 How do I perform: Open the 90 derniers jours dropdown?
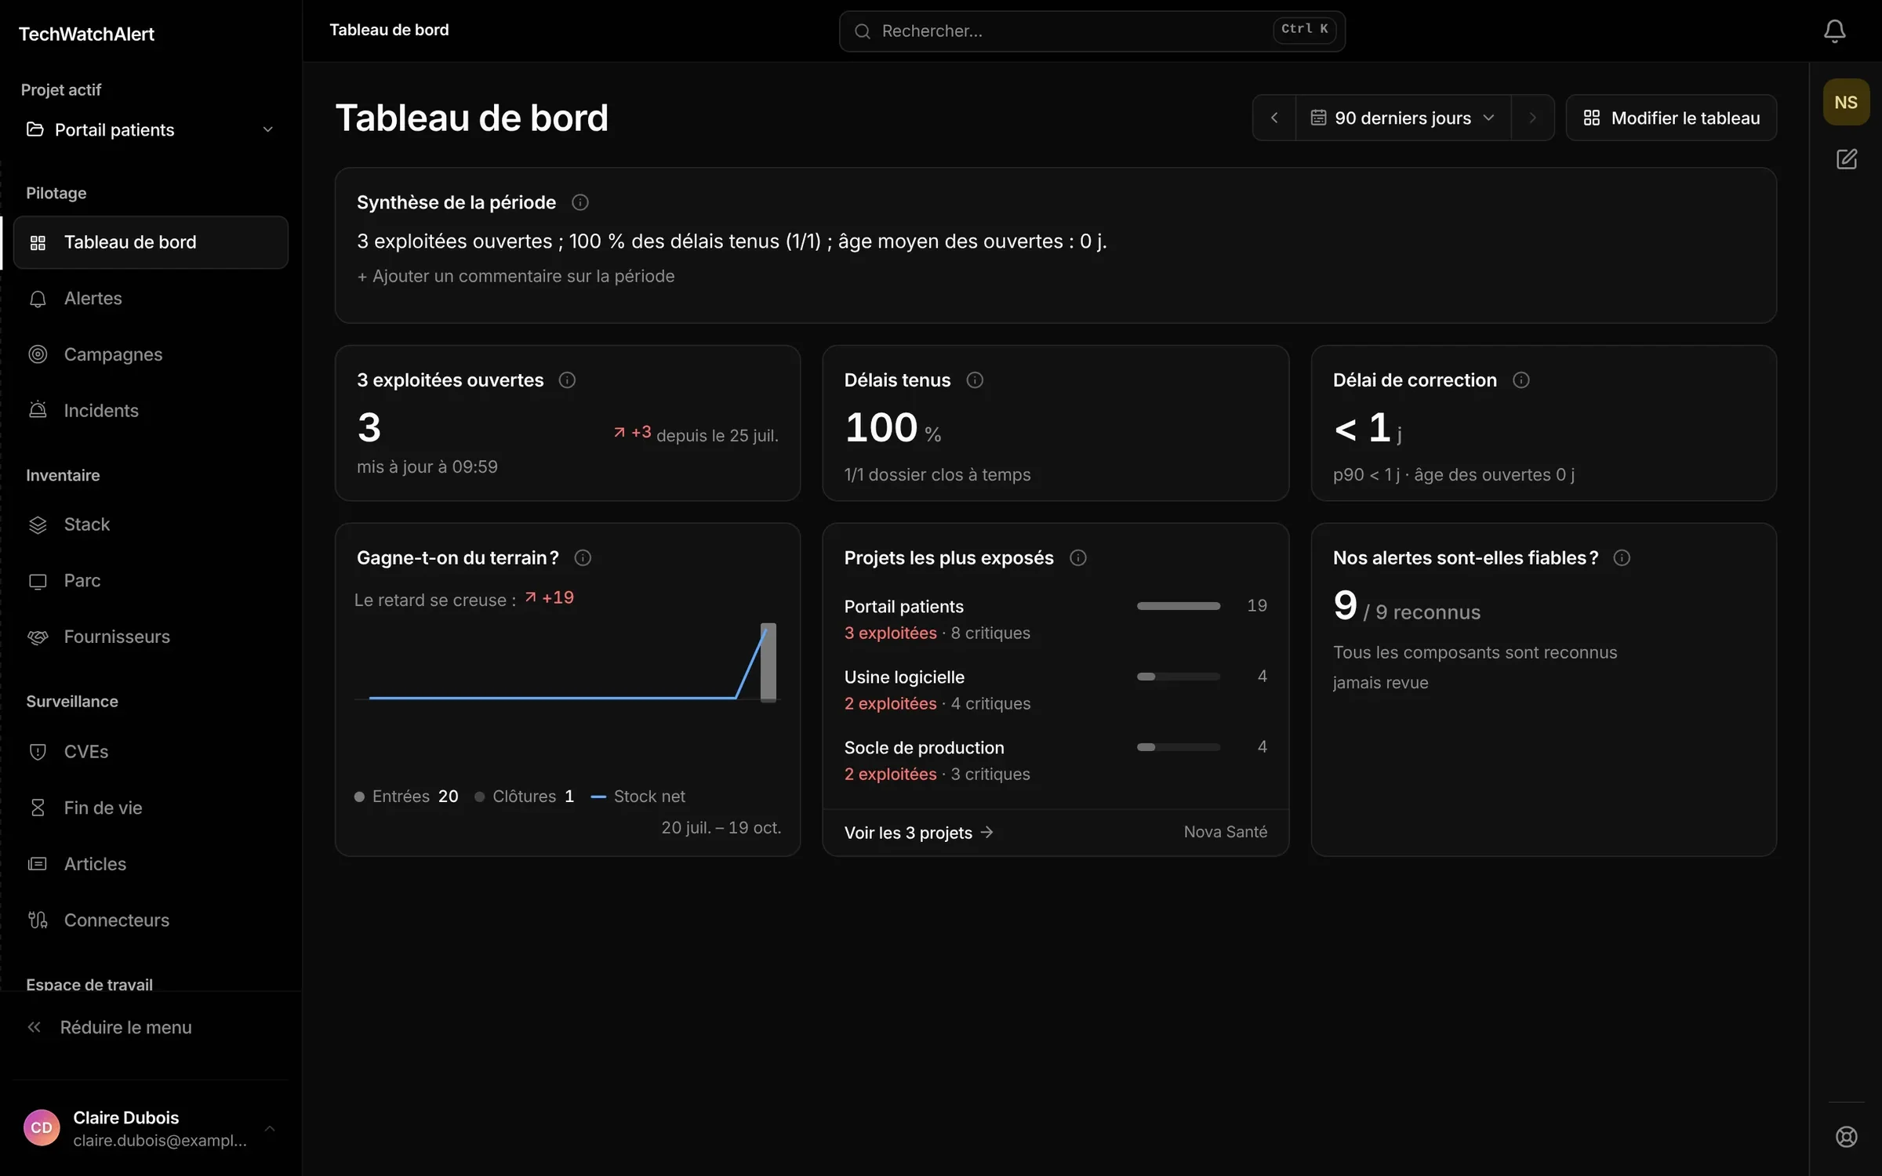[x=1403, y=118]
